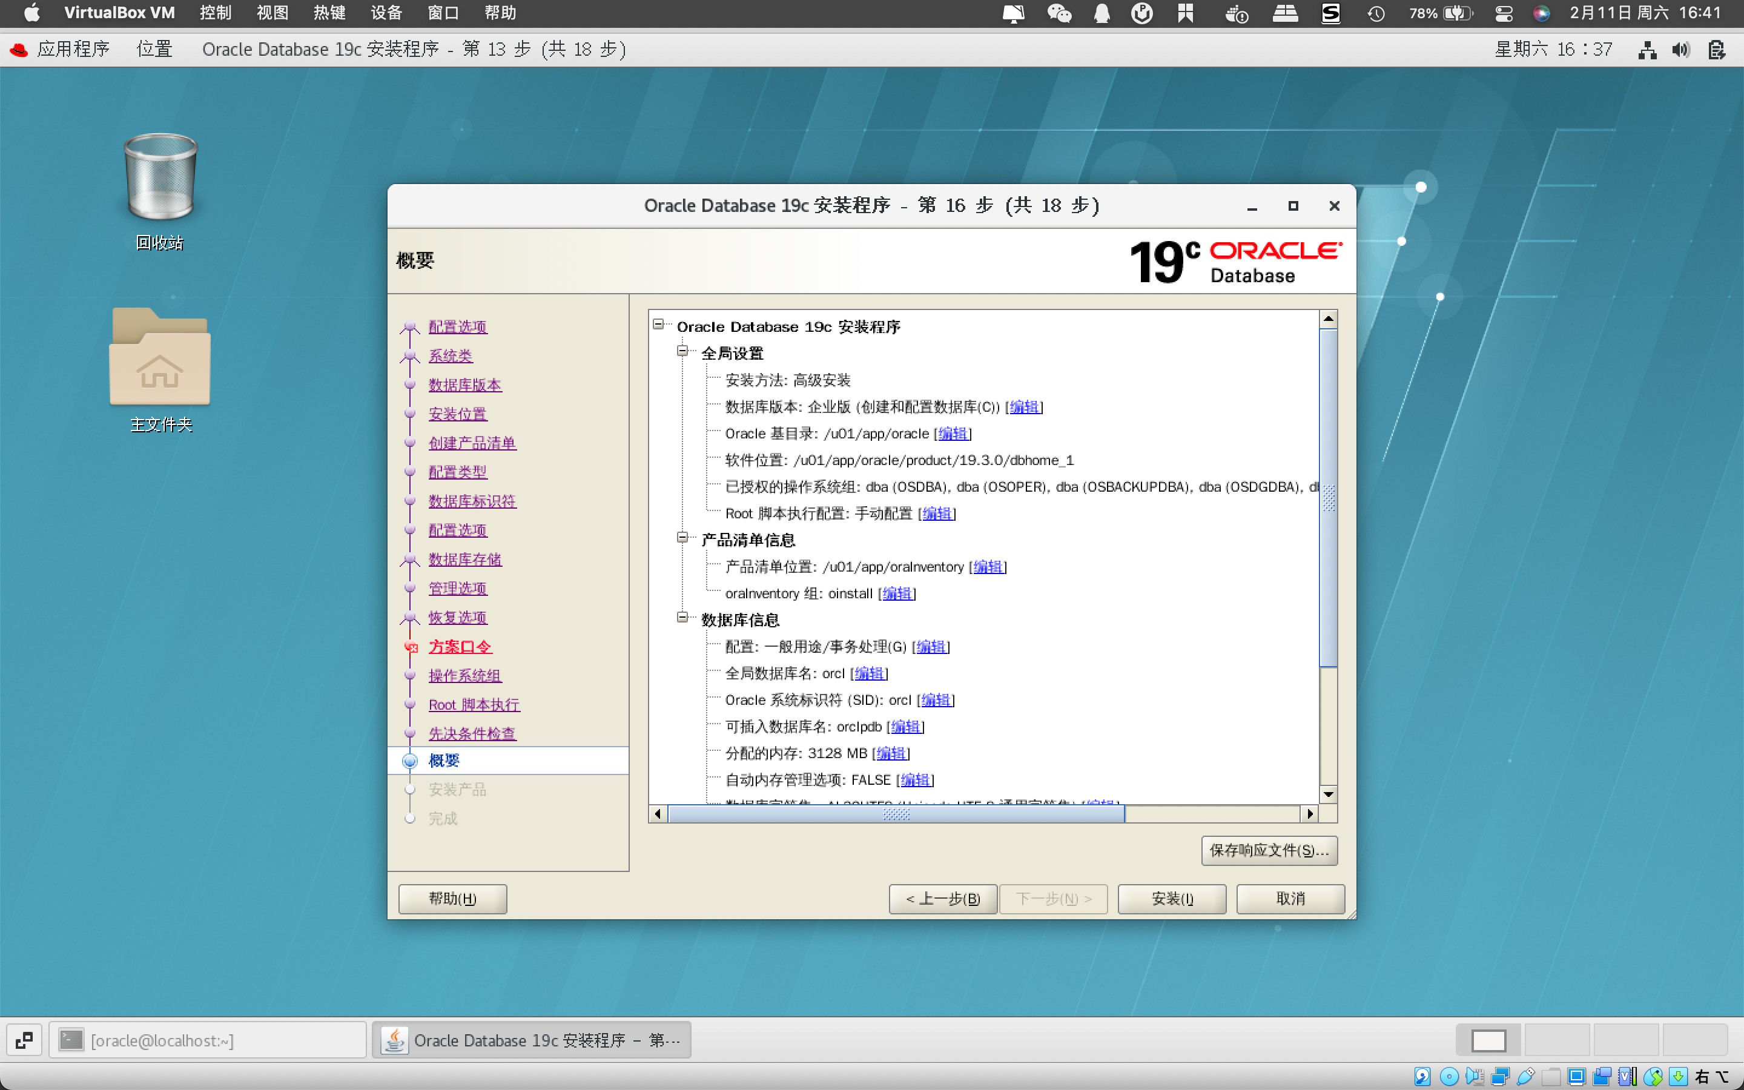The image size is (1744, 1090).
Task: Click the 安装(I) button
Action: click(x=1172, y=898)
